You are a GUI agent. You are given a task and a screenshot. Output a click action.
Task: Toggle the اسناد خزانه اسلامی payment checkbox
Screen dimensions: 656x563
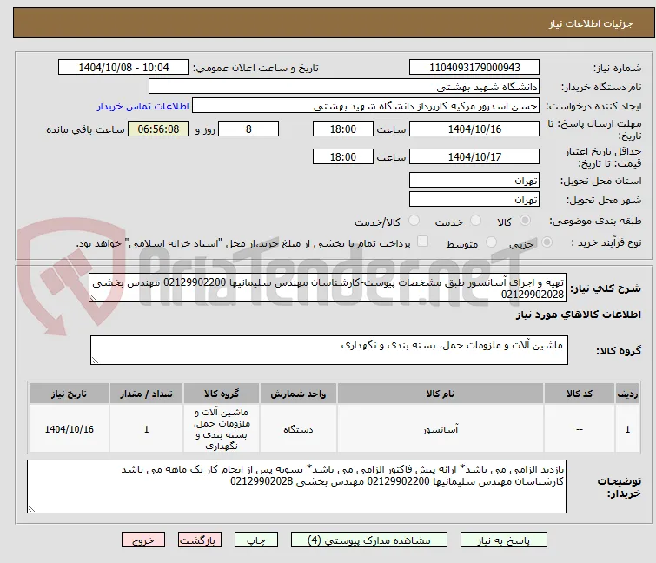(x=423, y=242)
